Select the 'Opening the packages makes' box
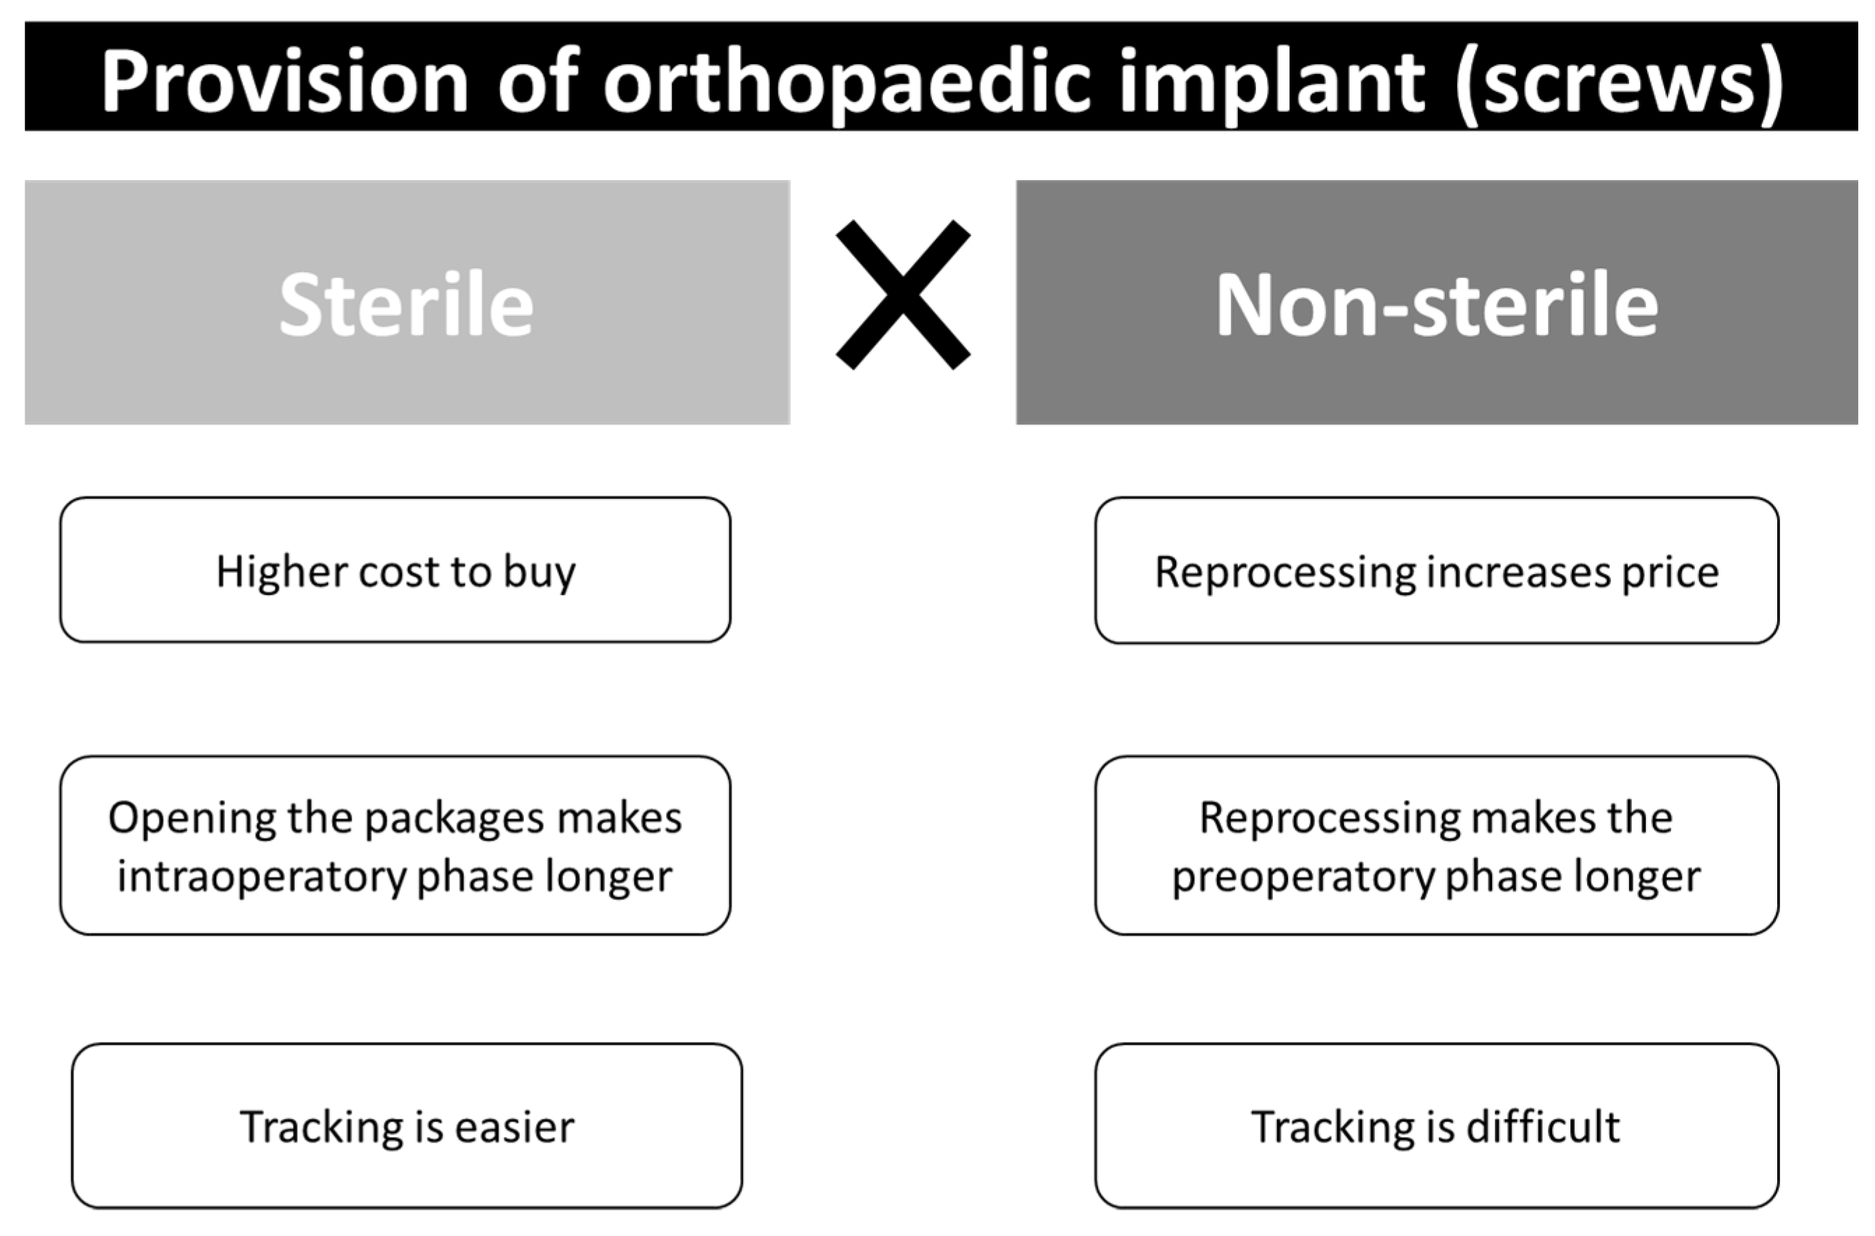 pos(395,846)
